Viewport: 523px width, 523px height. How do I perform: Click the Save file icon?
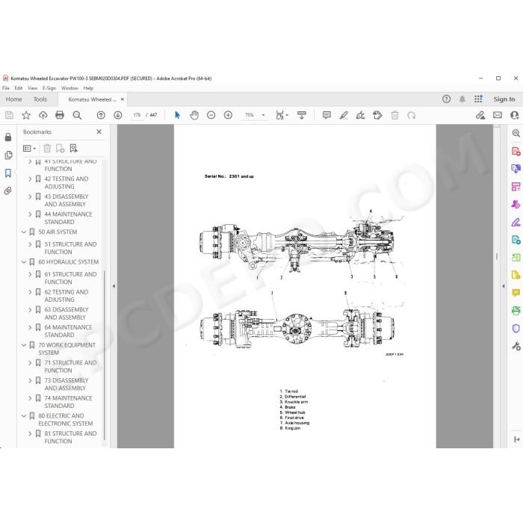(x=9, y=115)
